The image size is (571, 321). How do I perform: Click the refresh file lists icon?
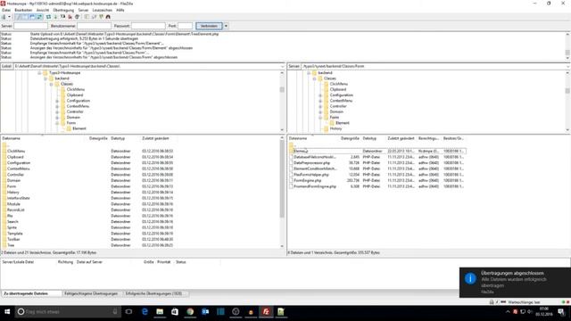48,17
